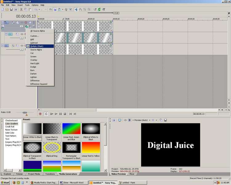Screen dimensions: 231x185
Task: Toggle Automatic Crossfades toolbar button
Action: coord(55,10)
